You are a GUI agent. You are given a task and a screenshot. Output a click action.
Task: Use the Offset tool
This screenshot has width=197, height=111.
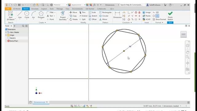(93, 19)
